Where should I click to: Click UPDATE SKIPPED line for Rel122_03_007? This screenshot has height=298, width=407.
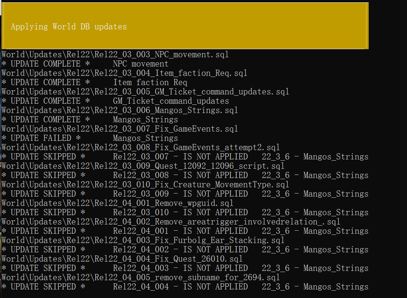(185, 157)
